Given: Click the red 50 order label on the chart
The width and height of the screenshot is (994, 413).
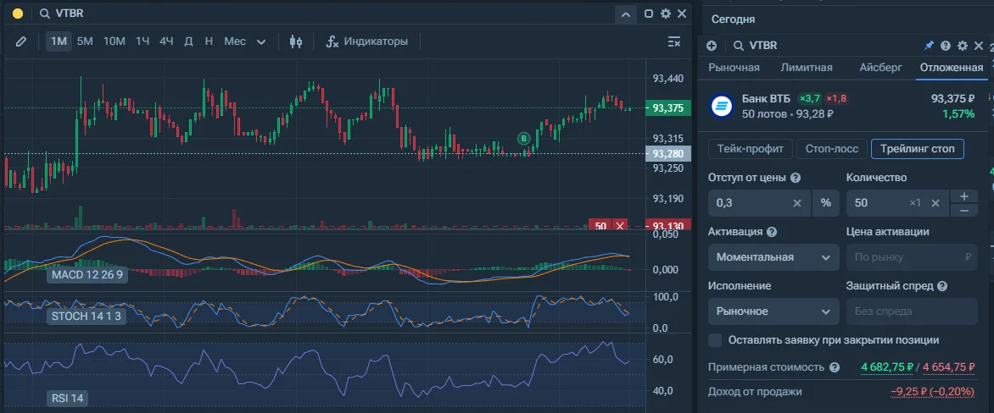Looking at the screenshot, I should click(600, 226).
